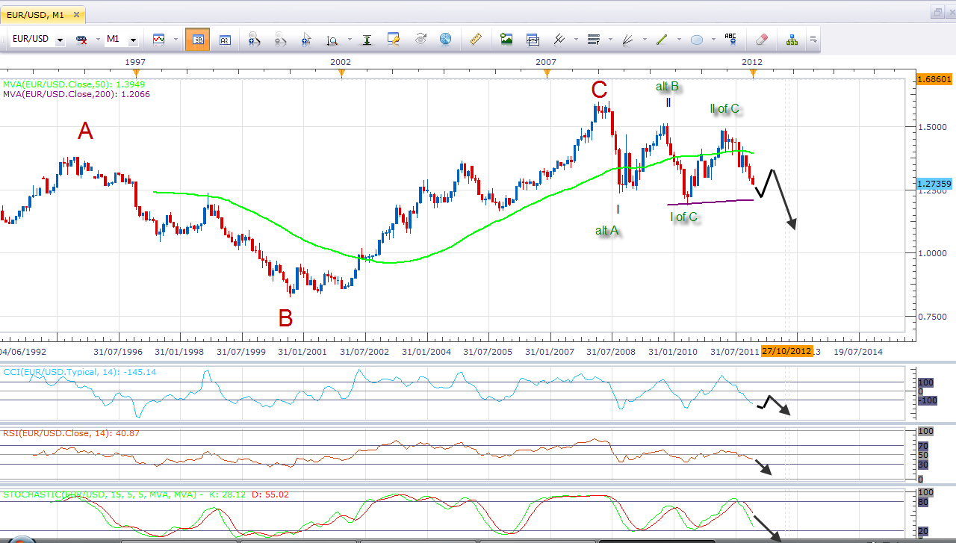Click the green alt B label
This screenshot has height=543, width=956.
click(x=667, y=87)
